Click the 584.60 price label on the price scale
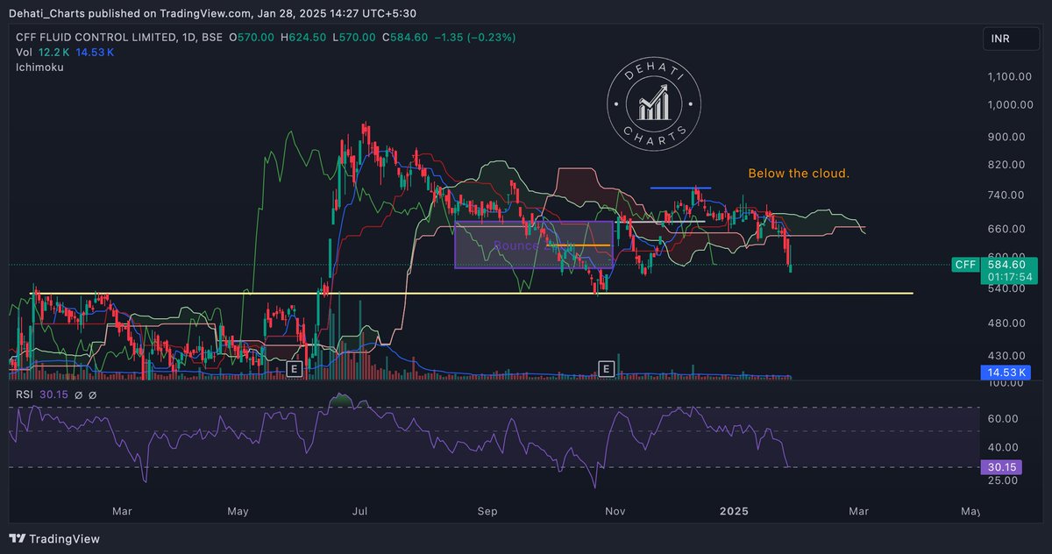Screen dimensions: 1052x554 point(1005,264)
